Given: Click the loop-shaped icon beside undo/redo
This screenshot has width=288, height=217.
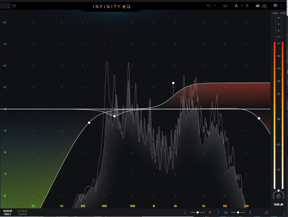Looking at the screenshot, I should point(225,6).
